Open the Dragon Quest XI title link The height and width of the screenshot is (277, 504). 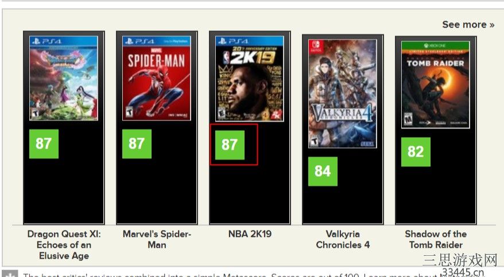pyautogui.click(x=64, y=244)
